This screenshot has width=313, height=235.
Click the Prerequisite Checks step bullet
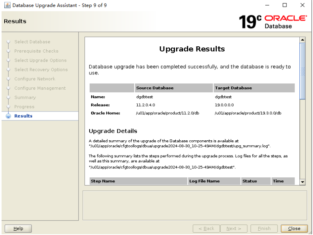(8, 51)
